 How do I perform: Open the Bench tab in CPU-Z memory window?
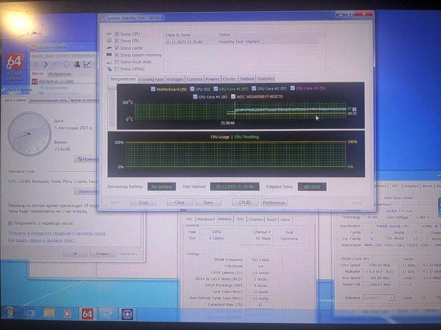(x=271, y=219)
